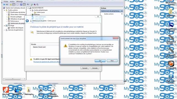The width and height of the screenshot is (177, 99).
Task: Open the red shortcut icon on the desktop
Action: pos(6,90)
